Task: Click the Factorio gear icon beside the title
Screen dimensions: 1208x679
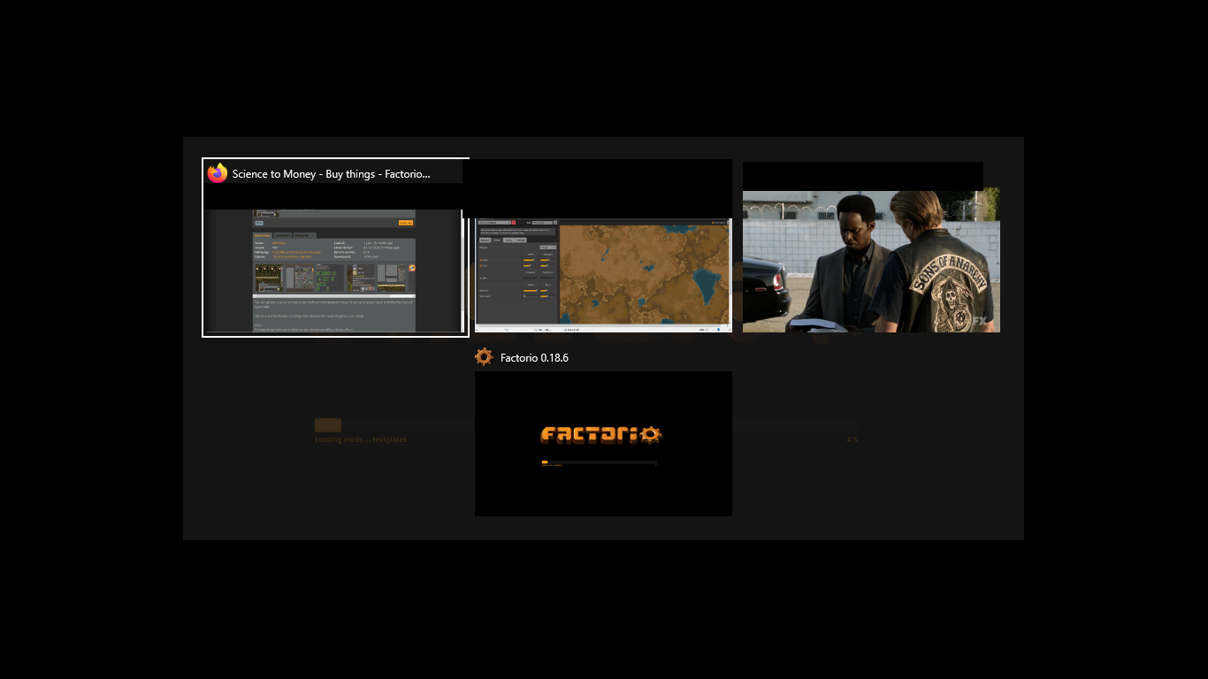Action: (484, 357)
